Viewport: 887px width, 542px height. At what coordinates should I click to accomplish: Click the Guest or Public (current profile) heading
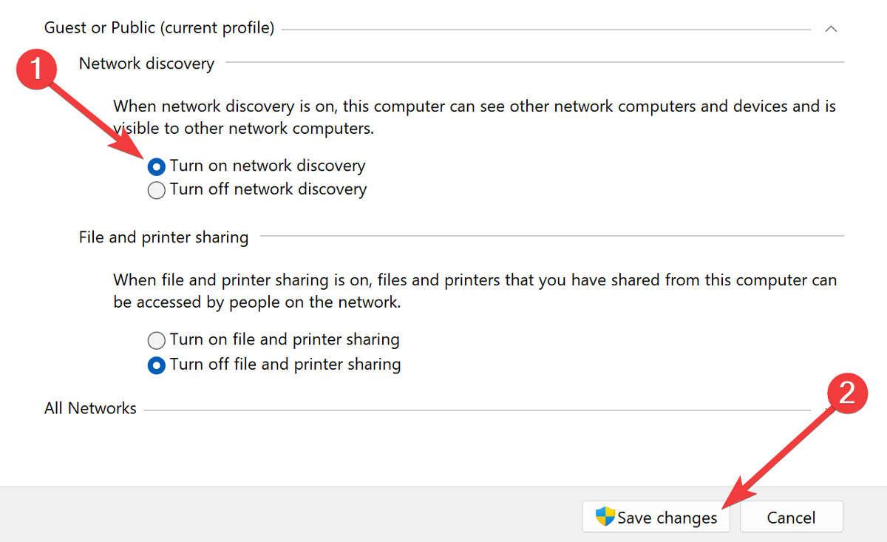(x=159, y=27)
